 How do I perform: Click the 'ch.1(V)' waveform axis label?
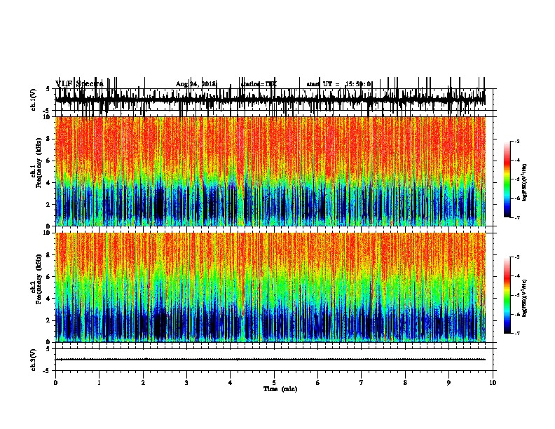(x=34, y=100)
